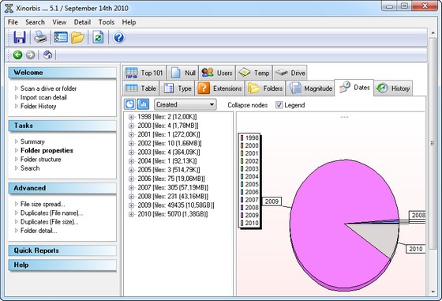
Task: Expand the 1998 tree node
Action: point(131,117)
